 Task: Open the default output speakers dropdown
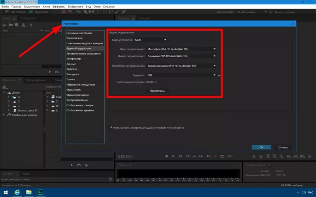181,56
